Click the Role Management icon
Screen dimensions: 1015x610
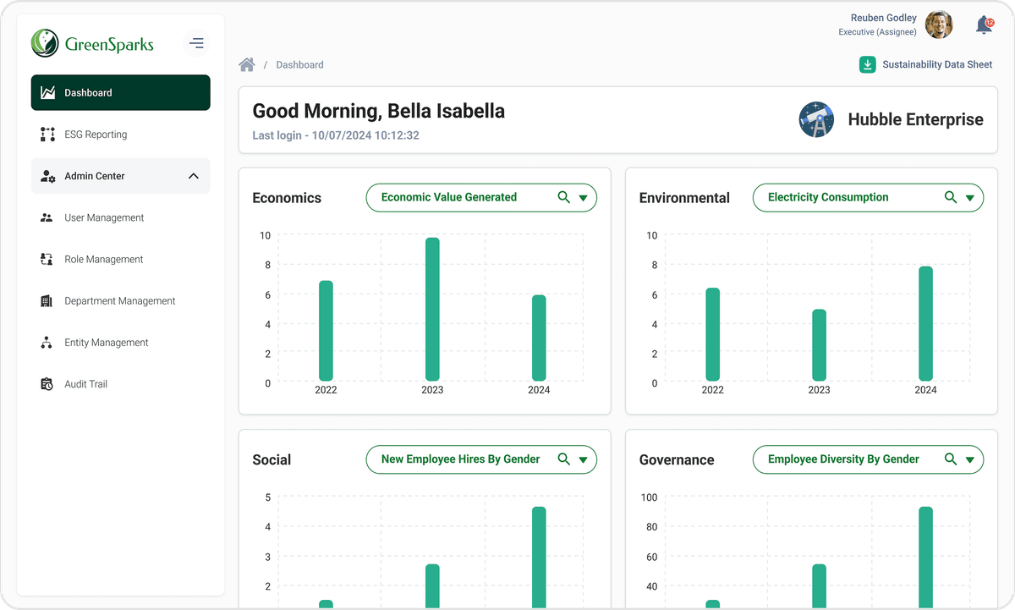point(47,259)
